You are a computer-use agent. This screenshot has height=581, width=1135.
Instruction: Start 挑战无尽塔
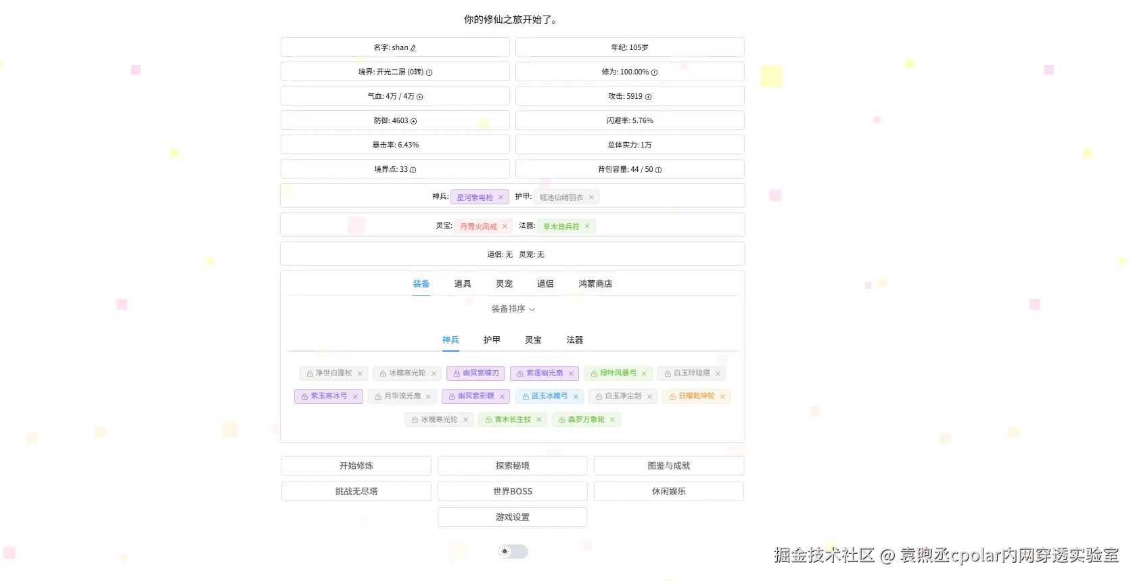[x=356, y=492]
